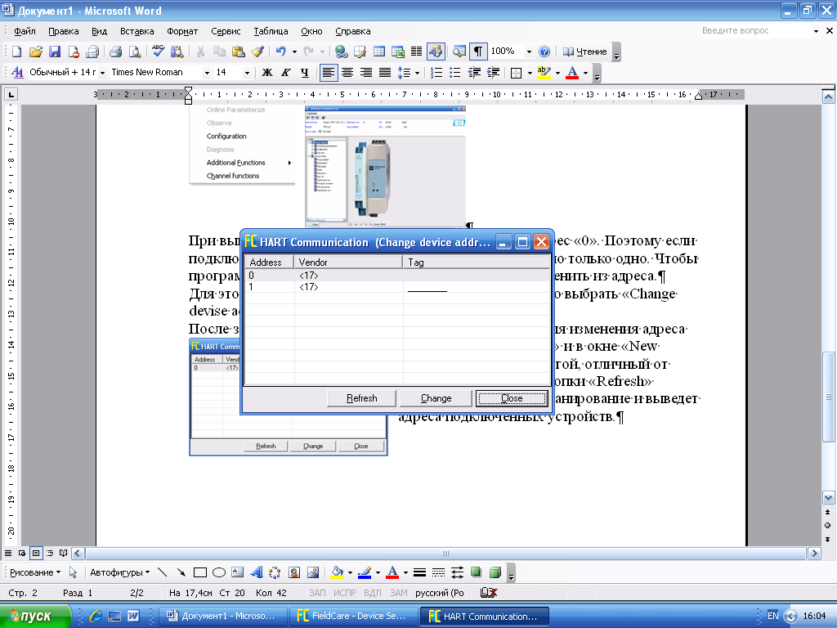Toggle bold (Ж) formatting
The image size is (837, 628).
click(x=267, y=73)
